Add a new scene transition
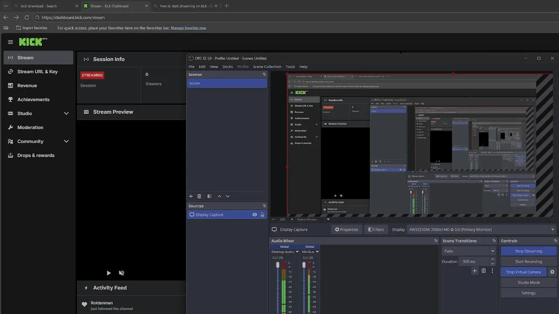The height and width of the screenshot is (314, 559). [x=475, y=271]
